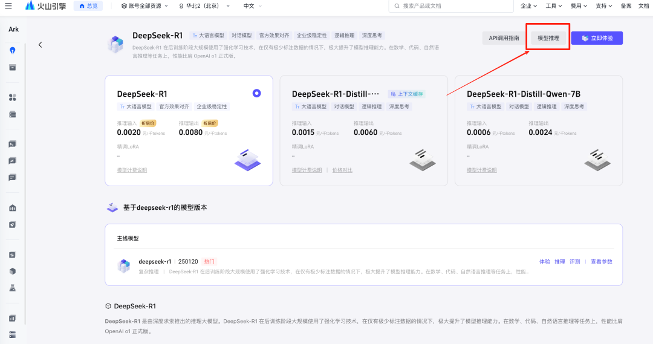Click the 折后价 badge next to 推理输出

pos(210,123)
